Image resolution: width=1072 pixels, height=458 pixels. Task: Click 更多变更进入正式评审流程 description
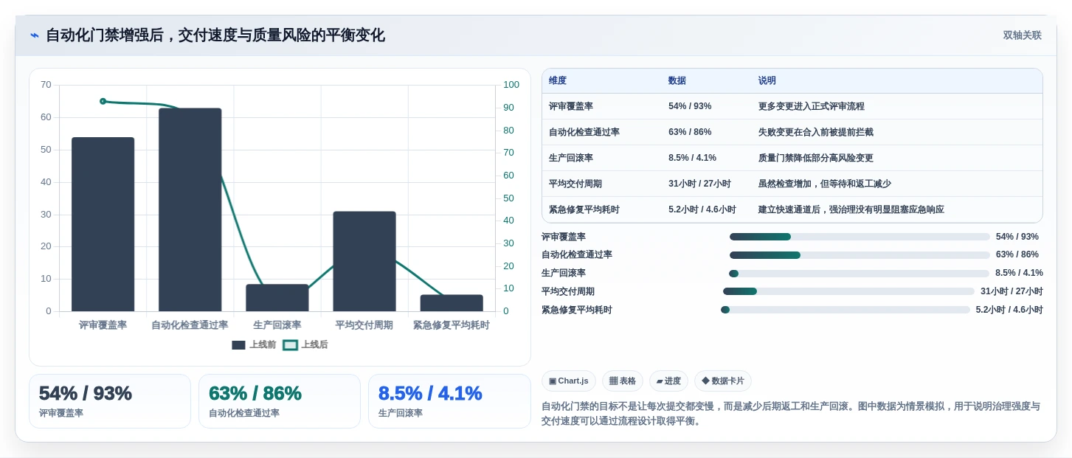[x=812, y=106]
